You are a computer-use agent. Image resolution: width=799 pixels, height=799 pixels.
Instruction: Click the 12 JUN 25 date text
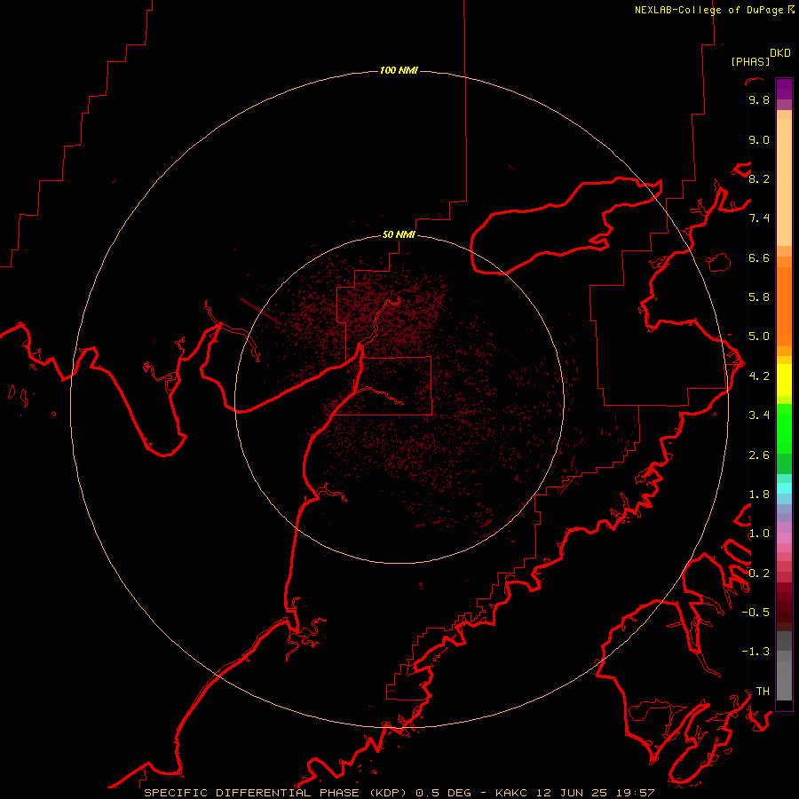click(573, 793)
